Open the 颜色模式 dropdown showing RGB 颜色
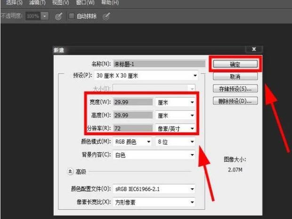Viewport: 292px width, 219px height. pos(132,142)
